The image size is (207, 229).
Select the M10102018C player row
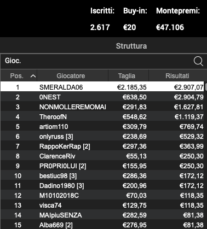[x=102, y=195]
